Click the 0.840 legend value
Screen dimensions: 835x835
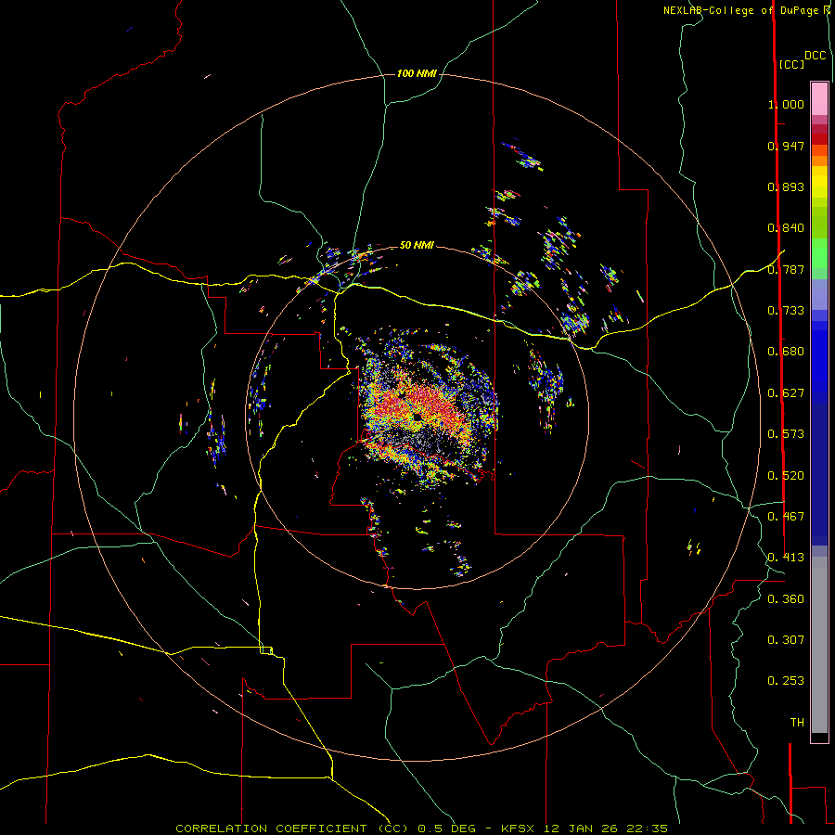[x=786, y=228]
